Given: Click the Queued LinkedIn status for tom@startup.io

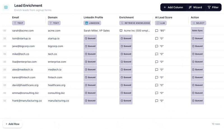Looking at the screenshot, I should [x=90, y=38].
